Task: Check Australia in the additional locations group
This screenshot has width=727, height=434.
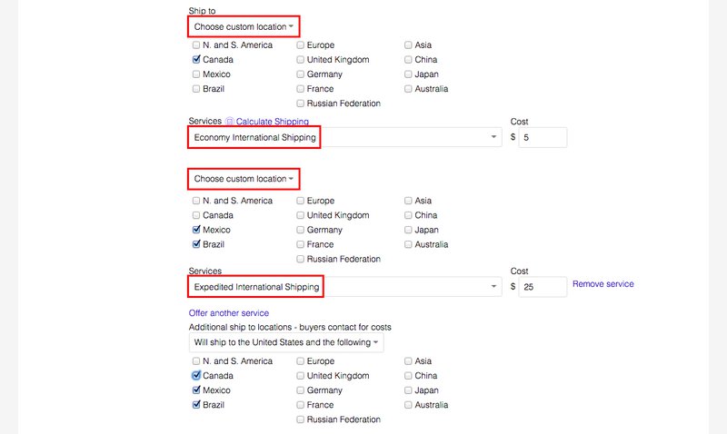Action: (x=408, y=405)
